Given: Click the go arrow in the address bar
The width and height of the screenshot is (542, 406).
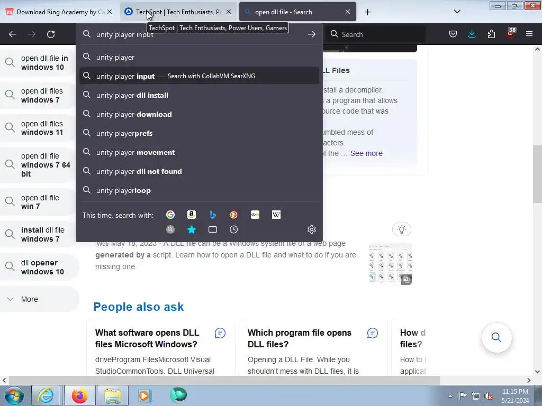Looking at the screenshot, I should [x=311, y=34].
